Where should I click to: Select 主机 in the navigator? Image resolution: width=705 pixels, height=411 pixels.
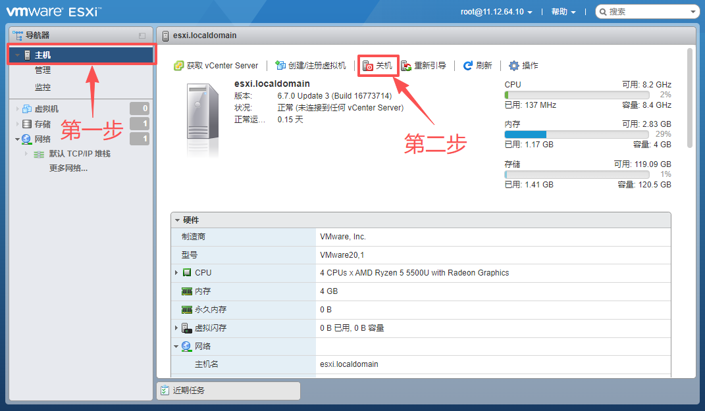(82, 55)
